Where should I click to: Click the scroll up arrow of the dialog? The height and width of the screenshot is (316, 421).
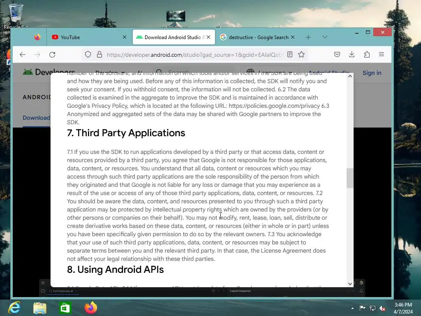click(x=350, y=76)
